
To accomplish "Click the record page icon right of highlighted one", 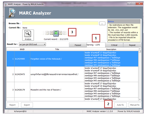I will (60, 33).
